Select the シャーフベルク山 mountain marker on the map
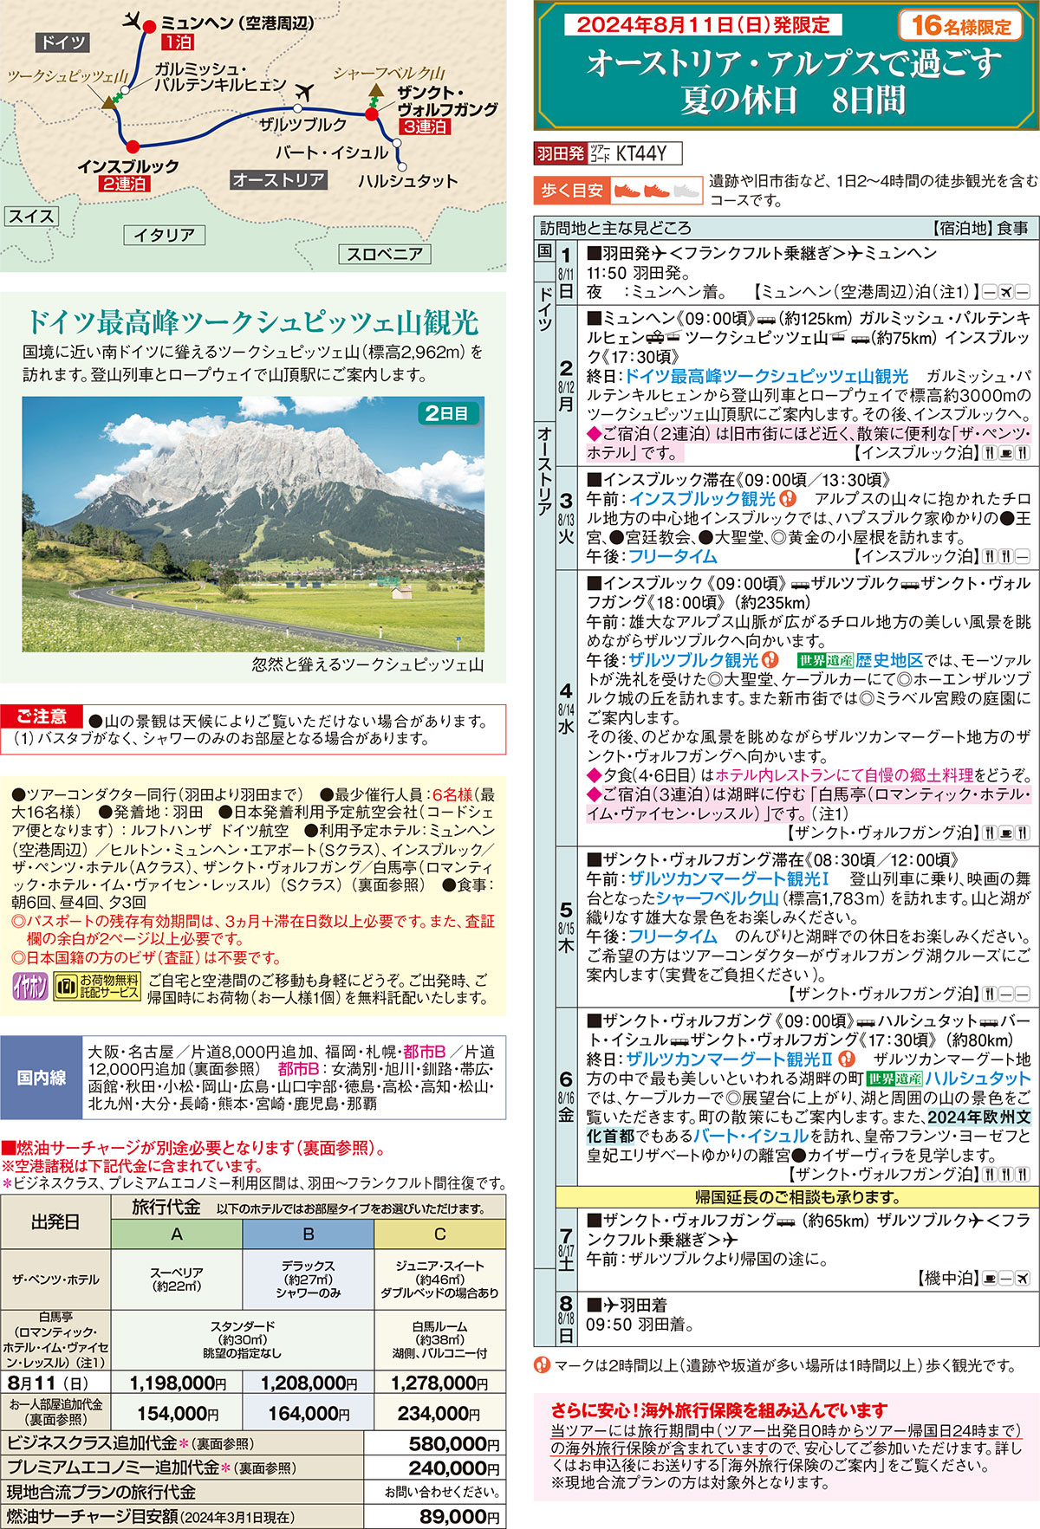 tap(375, 90)
